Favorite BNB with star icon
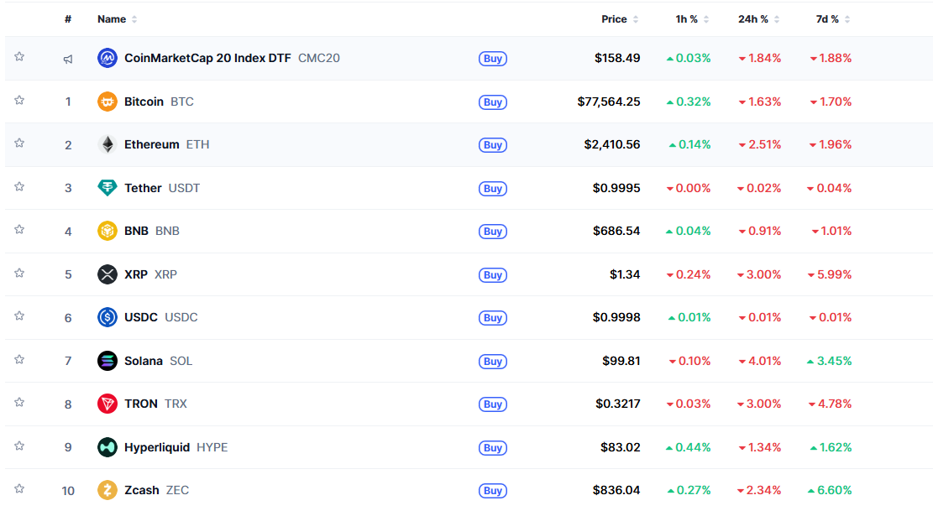Viewport: 933px width, 511px height. (19, 229)
